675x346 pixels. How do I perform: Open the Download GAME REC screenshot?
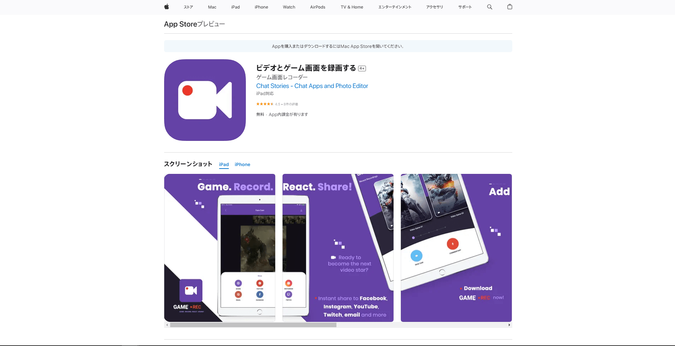tap(456, 248)
